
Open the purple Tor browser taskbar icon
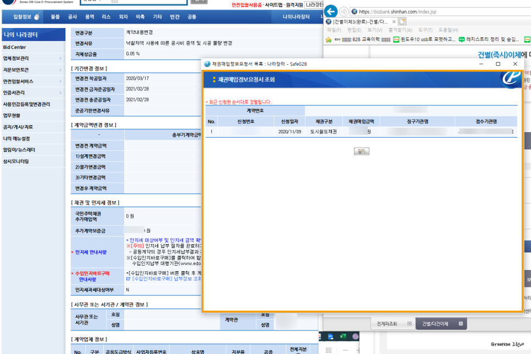point(355,336)
